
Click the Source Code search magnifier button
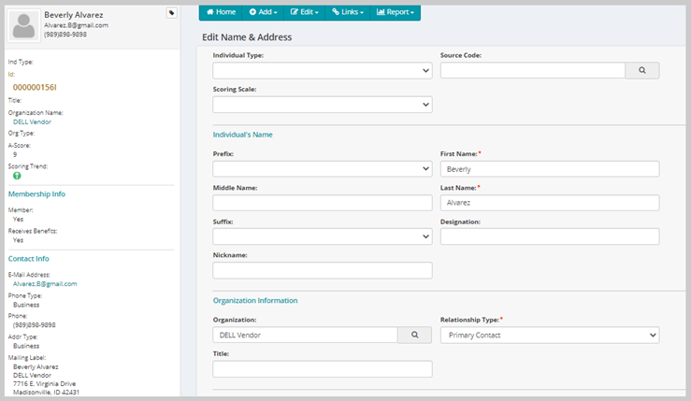642,70
